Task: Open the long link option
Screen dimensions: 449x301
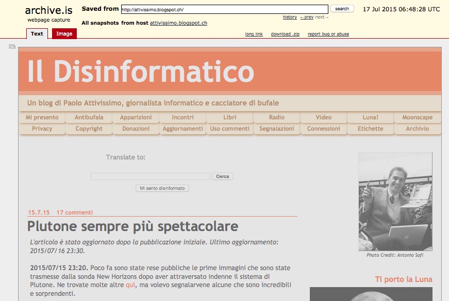Action: click(x=254, y=34)
